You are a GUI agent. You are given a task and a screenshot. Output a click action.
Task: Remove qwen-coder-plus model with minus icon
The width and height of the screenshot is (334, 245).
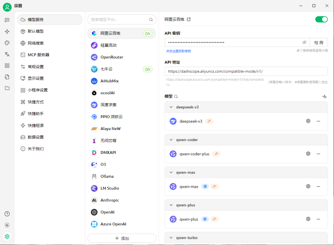(x=318, y=154)
